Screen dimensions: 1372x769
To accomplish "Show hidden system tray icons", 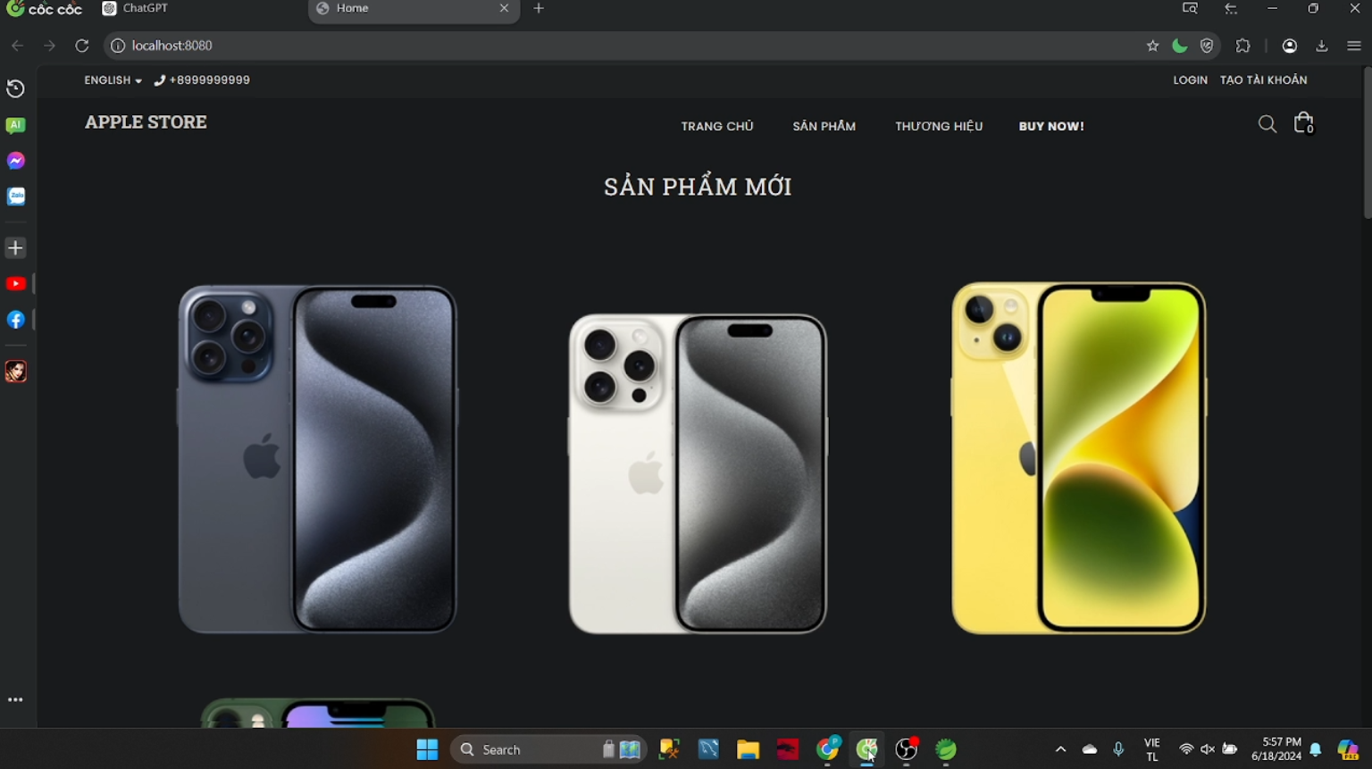I will coord(1060,749).
